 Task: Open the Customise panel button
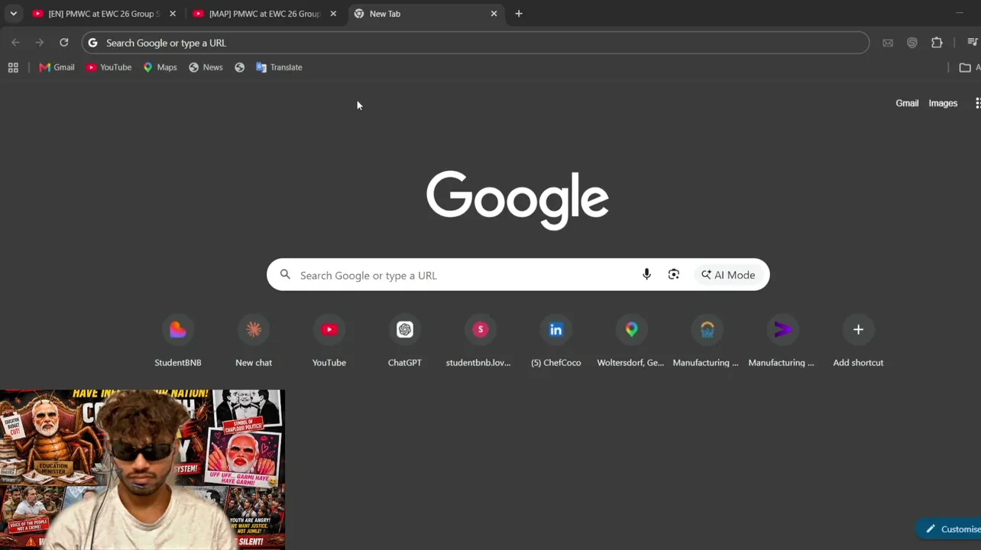pyautogui.click(x=950, y=529)
